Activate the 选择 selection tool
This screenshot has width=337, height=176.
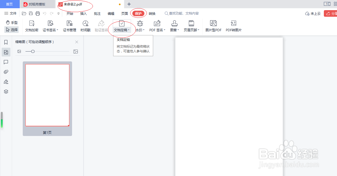(x=12, y=30)
